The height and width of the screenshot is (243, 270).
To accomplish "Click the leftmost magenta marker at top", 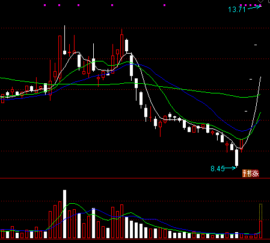I will 45,5.
